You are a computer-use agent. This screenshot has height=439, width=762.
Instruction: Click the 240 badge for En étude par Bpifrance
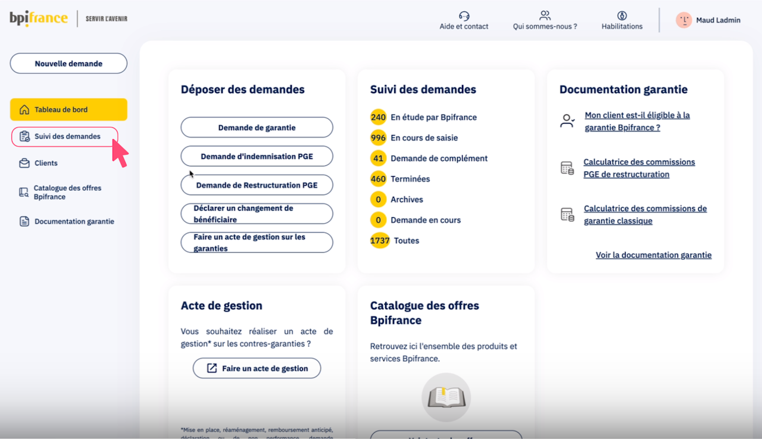[378, 117]
